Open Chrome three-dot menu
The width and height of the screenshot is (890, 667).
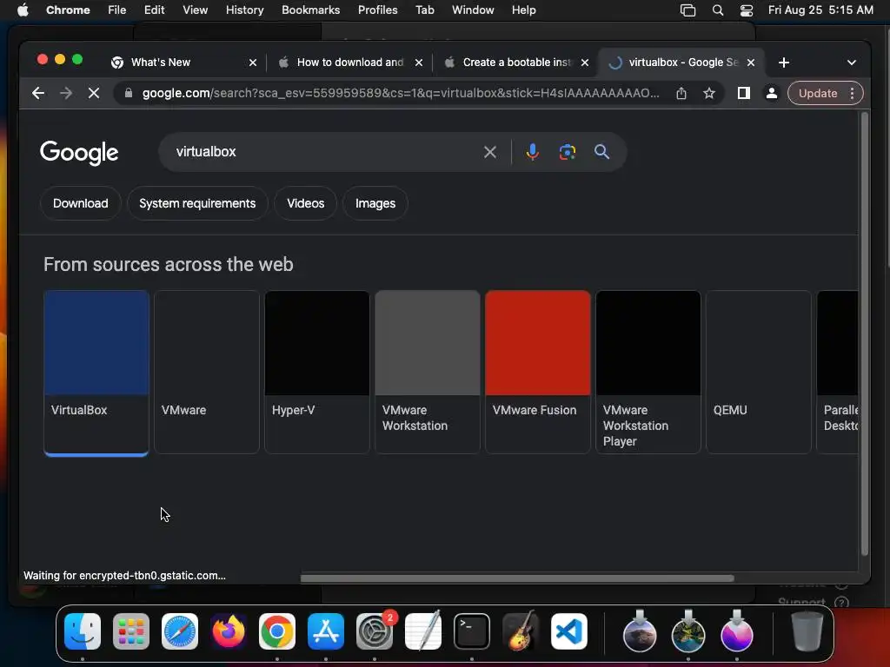(852, 93)
